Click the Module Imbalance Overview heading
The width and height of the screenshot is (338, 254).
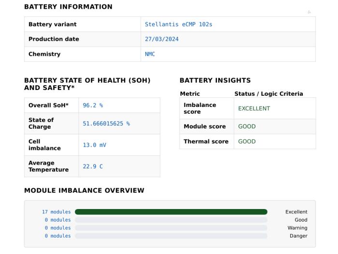(84, 190)
